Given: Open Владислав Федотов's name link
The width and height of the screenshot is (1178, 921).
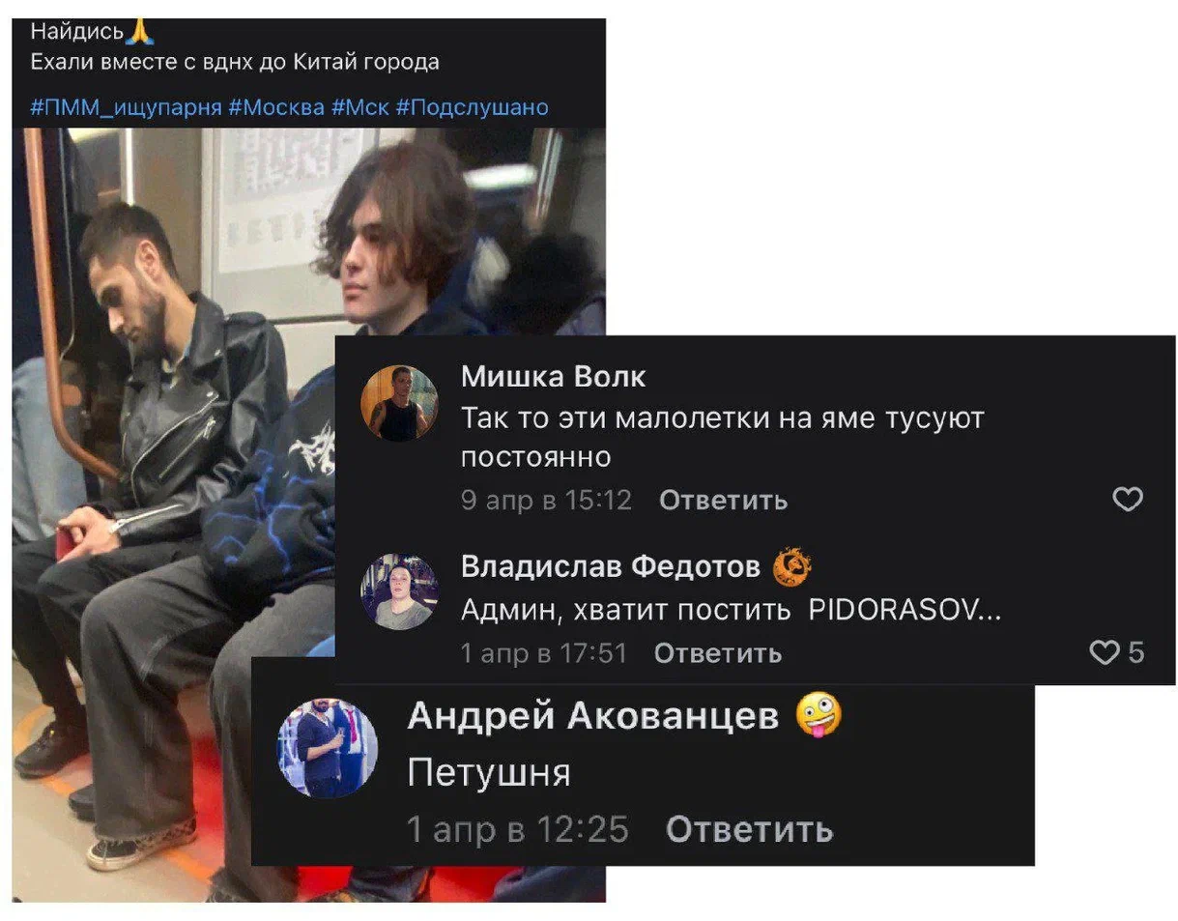Looking at the screenshot, I should pyautogui.click(x=611, y=567).
